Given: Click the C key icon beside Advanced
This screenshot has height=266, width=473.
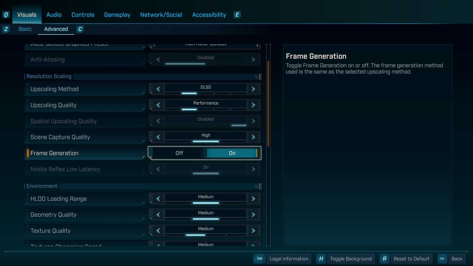Looking at the screenshot, I should (80, 29).
